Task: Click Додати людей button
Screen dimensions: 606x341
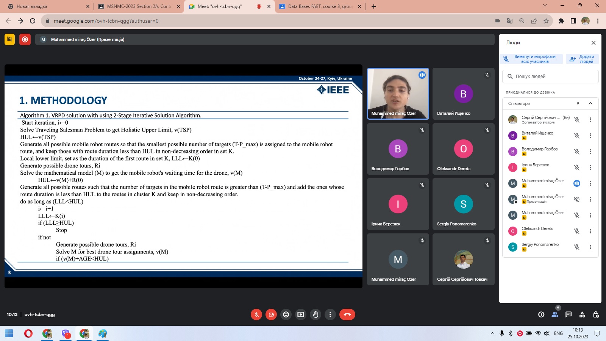Action: pos(582,59)
